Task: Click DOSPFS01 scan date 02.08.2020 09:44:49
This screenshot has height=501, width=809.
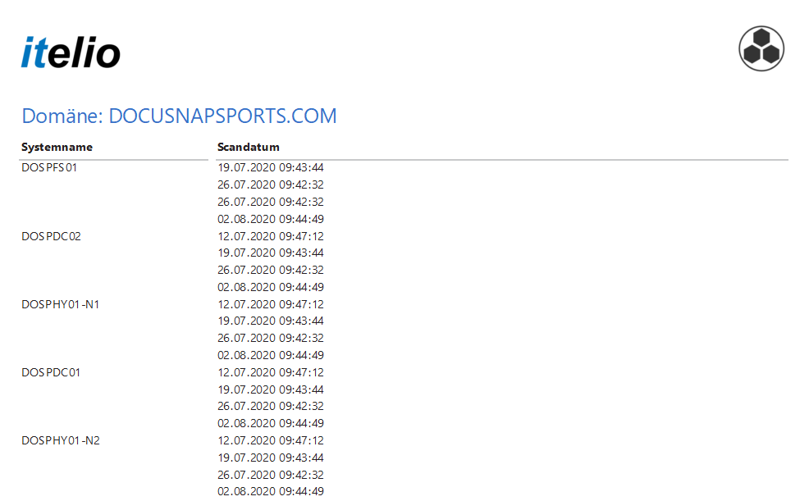Action: [x=271, y=219]
